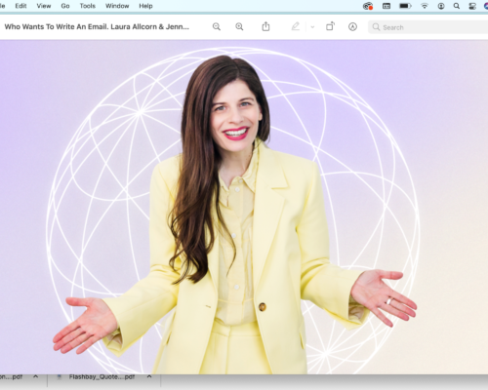Check the battery status icon
This screenshot has height=390, width=488.
point(405,6)
